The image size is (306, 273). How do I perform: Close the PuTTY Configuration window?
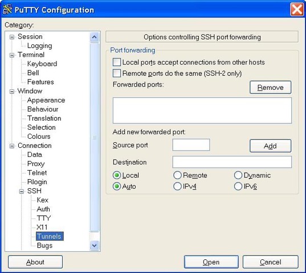(x=297, y=9)
